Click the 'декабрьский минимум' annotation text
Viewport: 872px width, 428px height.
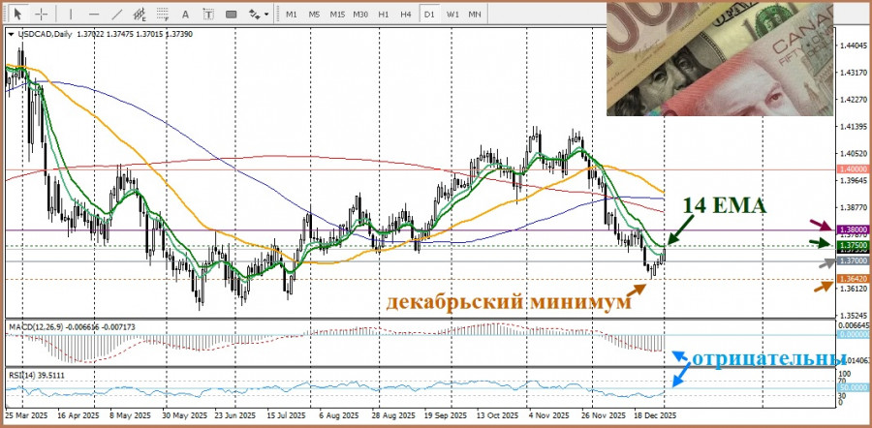tap(509, 302)
